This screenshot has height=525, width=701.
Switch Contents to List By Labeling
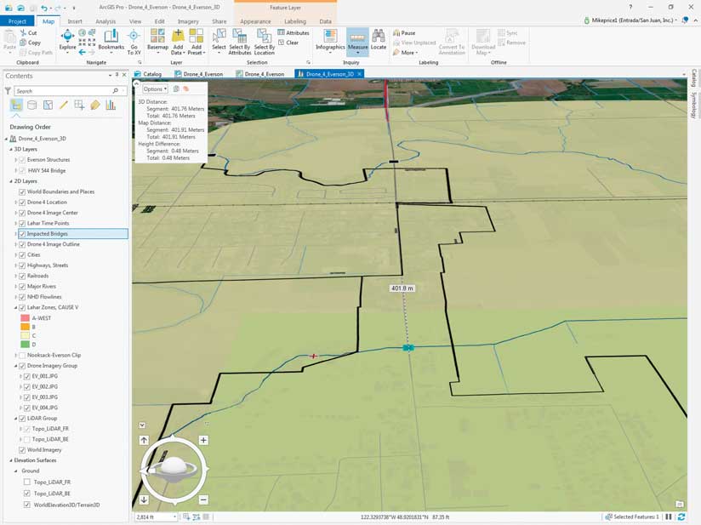[94, 106]
